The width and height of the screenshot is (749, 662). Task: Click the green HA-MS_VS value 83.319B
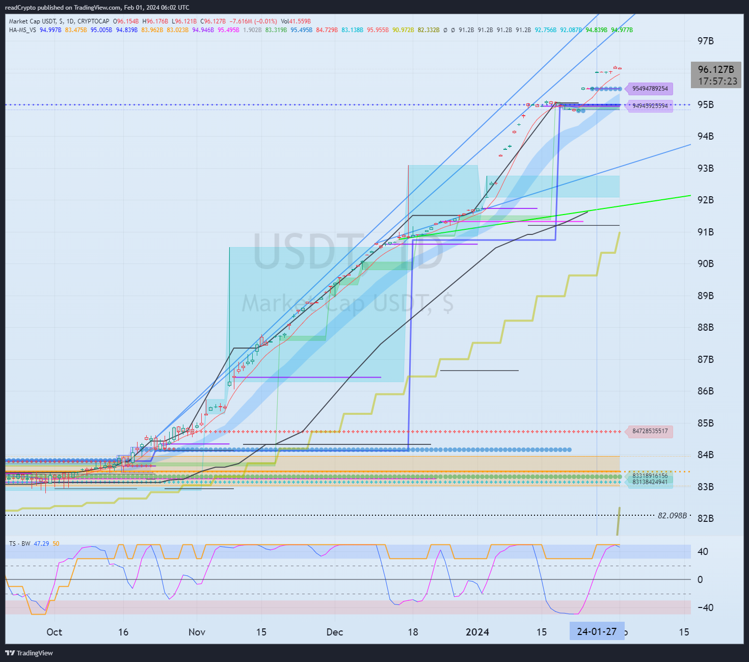click(x=276, y=30)
